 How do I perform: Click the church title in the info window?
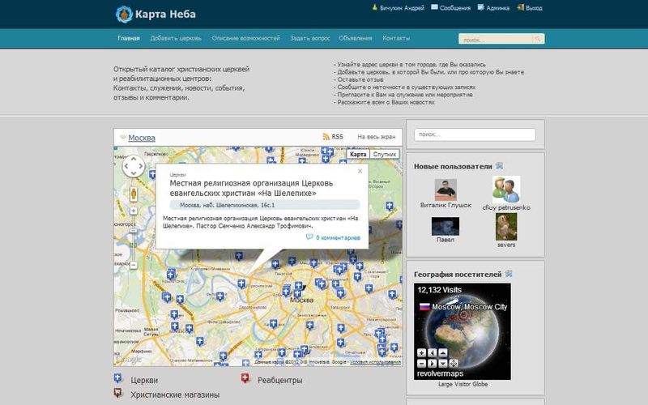[x=251, y=189]
